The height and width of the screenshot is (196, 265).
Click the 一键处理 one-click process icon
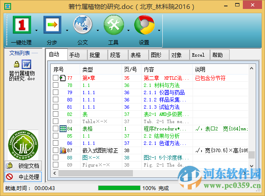[x=22, y=25]
